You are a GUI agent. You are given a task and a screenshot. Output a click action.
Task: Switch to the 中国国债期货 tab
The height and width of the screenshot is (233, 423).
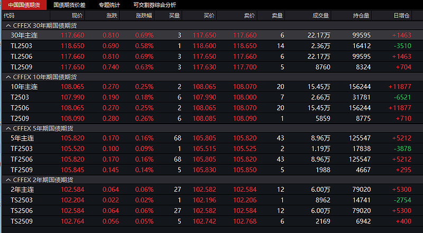24,5
